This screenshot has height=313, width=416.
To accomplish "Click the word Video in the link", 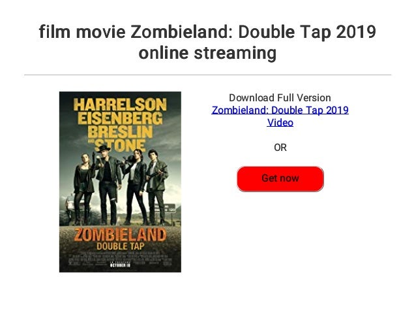I will click(280, 123).
